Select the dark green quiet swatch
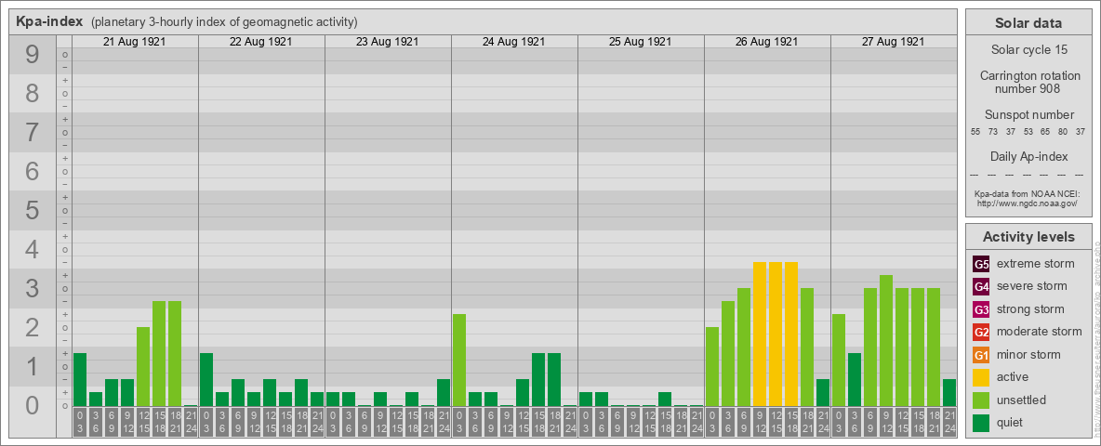Viewport: 1101px width, 446px height. [981, 422]
